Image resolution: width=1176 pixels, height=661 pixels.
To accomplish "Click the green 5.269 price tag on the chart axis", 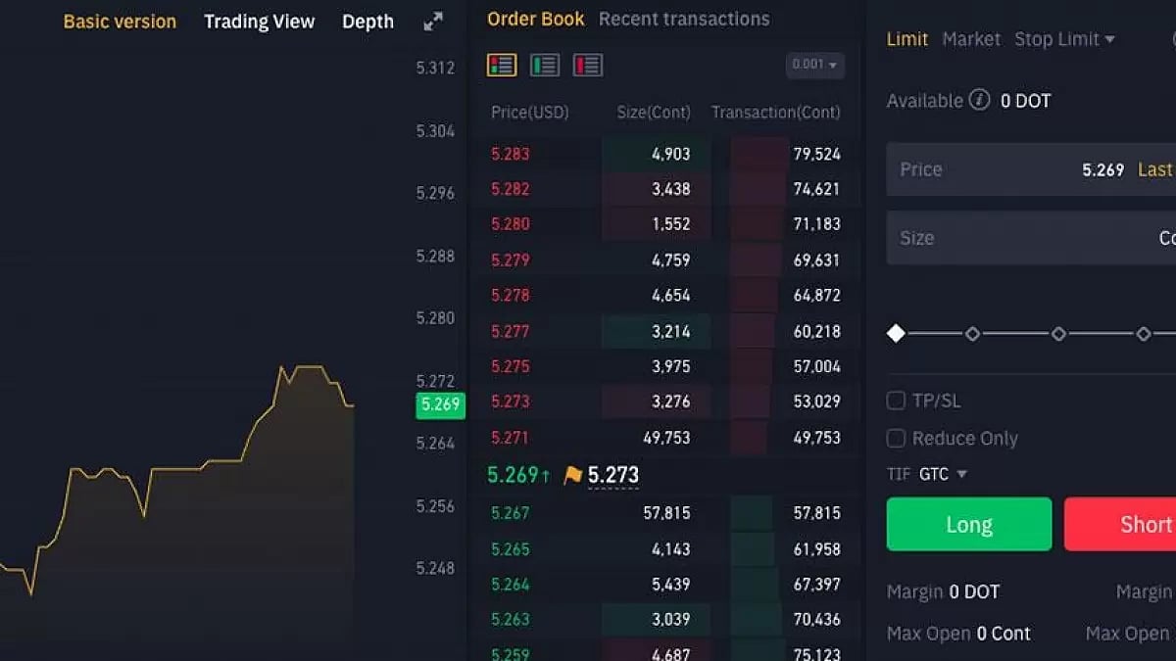I will tap(440, 405).
